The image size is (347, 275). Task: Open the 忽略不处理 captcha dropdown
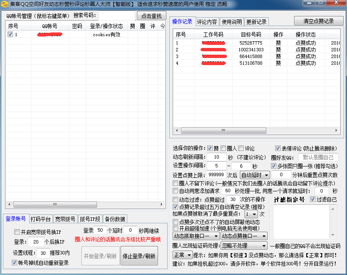(x=244, y=246)
